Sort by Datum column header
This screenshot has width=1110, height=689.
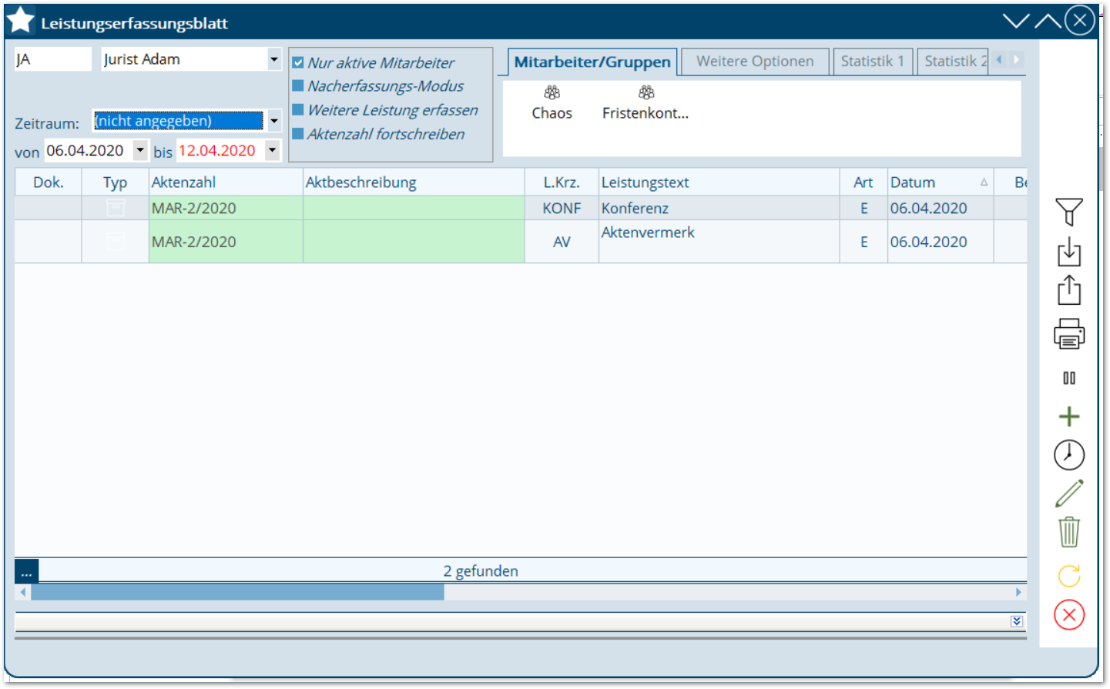(x=940, y=182)
